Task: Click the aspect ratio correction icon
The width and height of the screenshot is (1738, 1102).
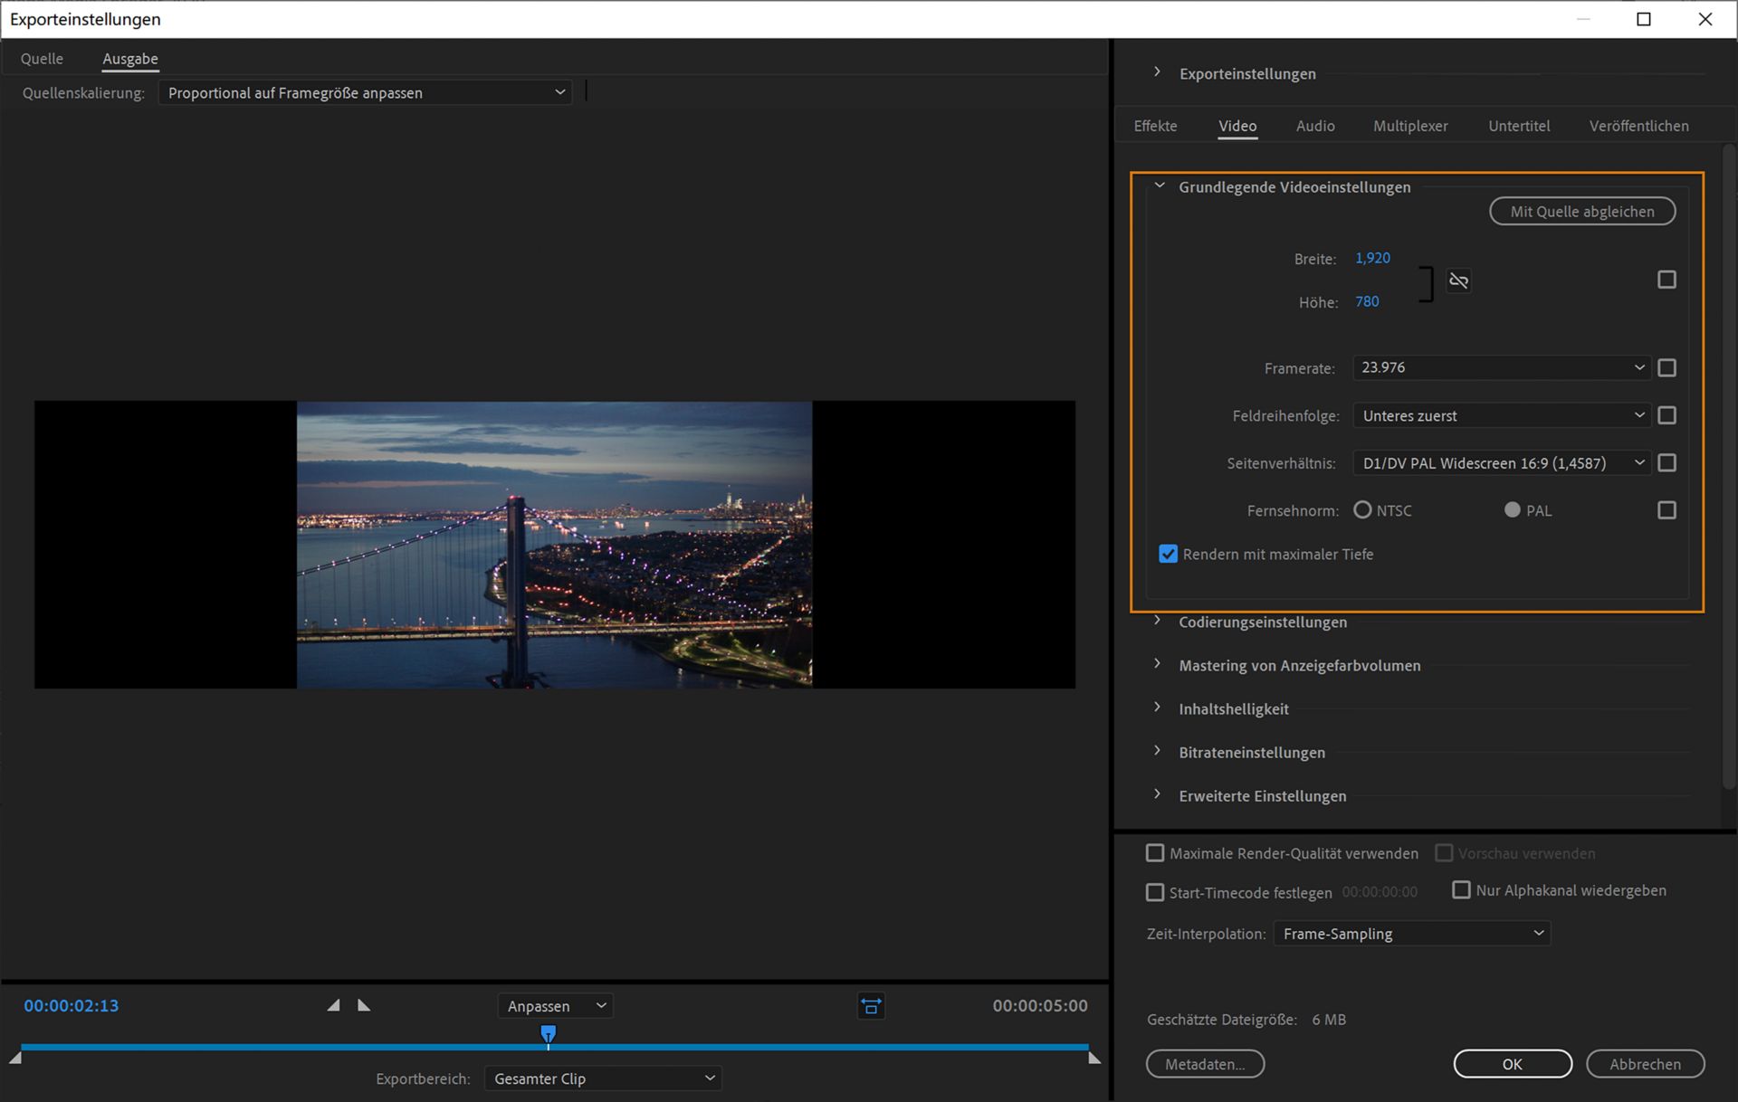Action: (x=871, y=1006)
